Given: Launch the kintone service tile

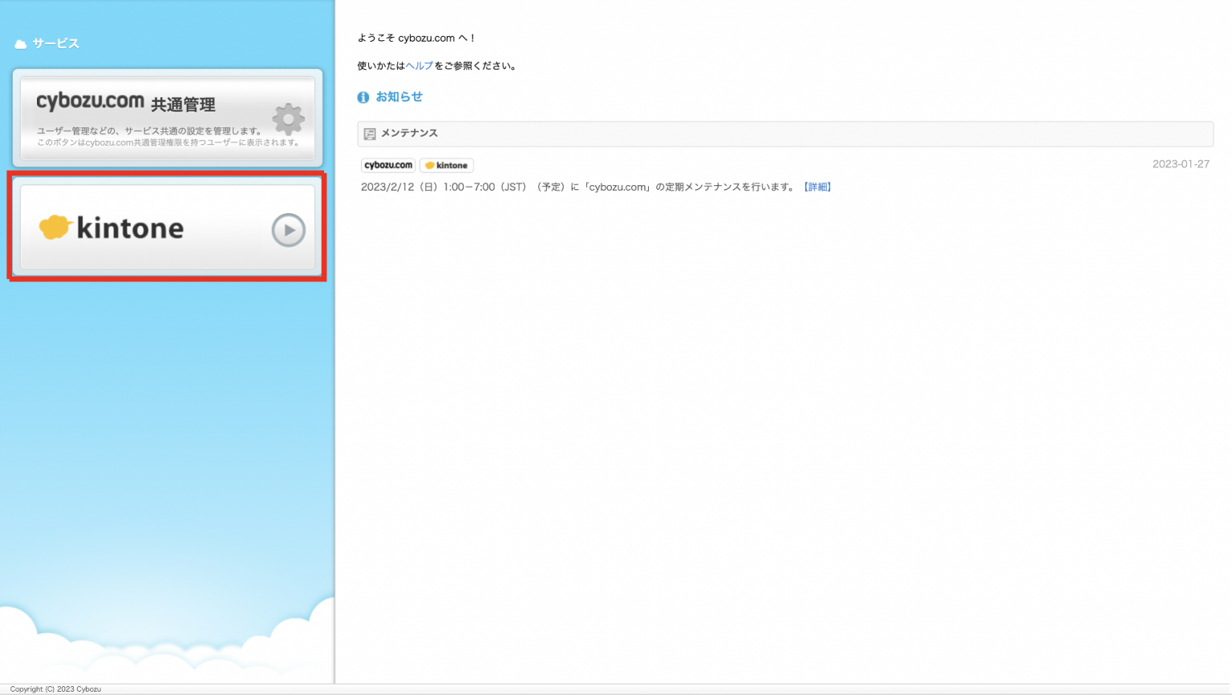Looking at the screenshot, I should 166,228.
